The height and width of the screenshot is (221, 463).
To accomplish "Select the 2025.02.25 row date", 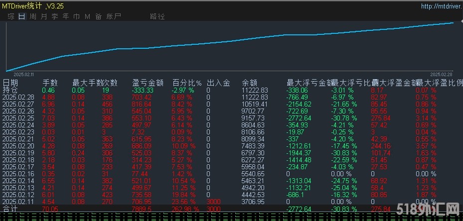I will click(18, 118).
